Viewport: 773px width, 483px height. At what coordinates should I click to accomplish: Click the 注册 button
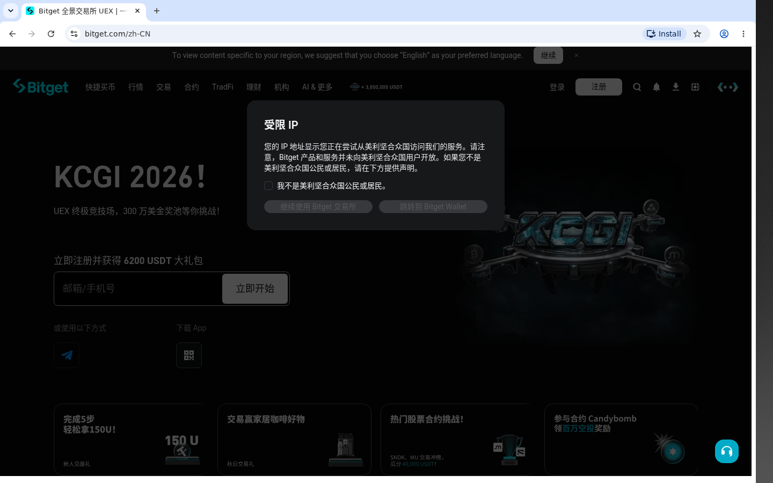point(599,87)
